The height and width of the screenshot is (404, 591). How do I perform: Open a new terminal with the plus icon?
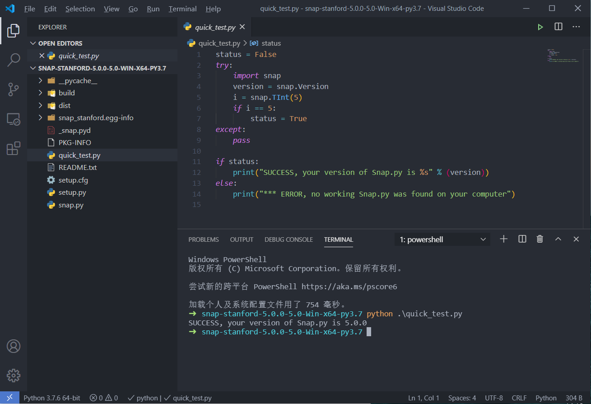coord(503,239)
